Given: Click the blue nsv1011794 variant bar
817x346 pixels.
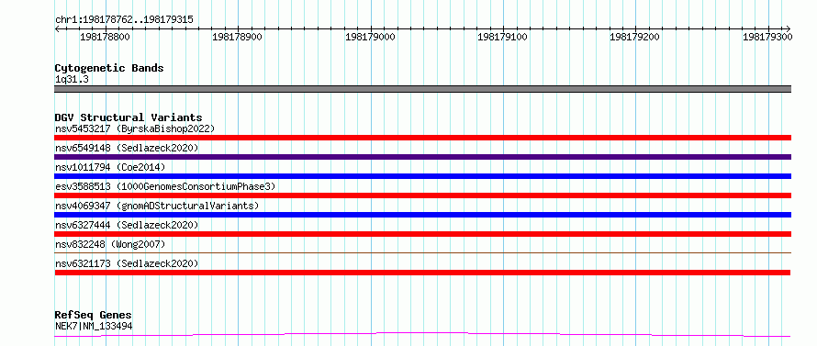Looking at the screenshot, I should pos(422,176).
